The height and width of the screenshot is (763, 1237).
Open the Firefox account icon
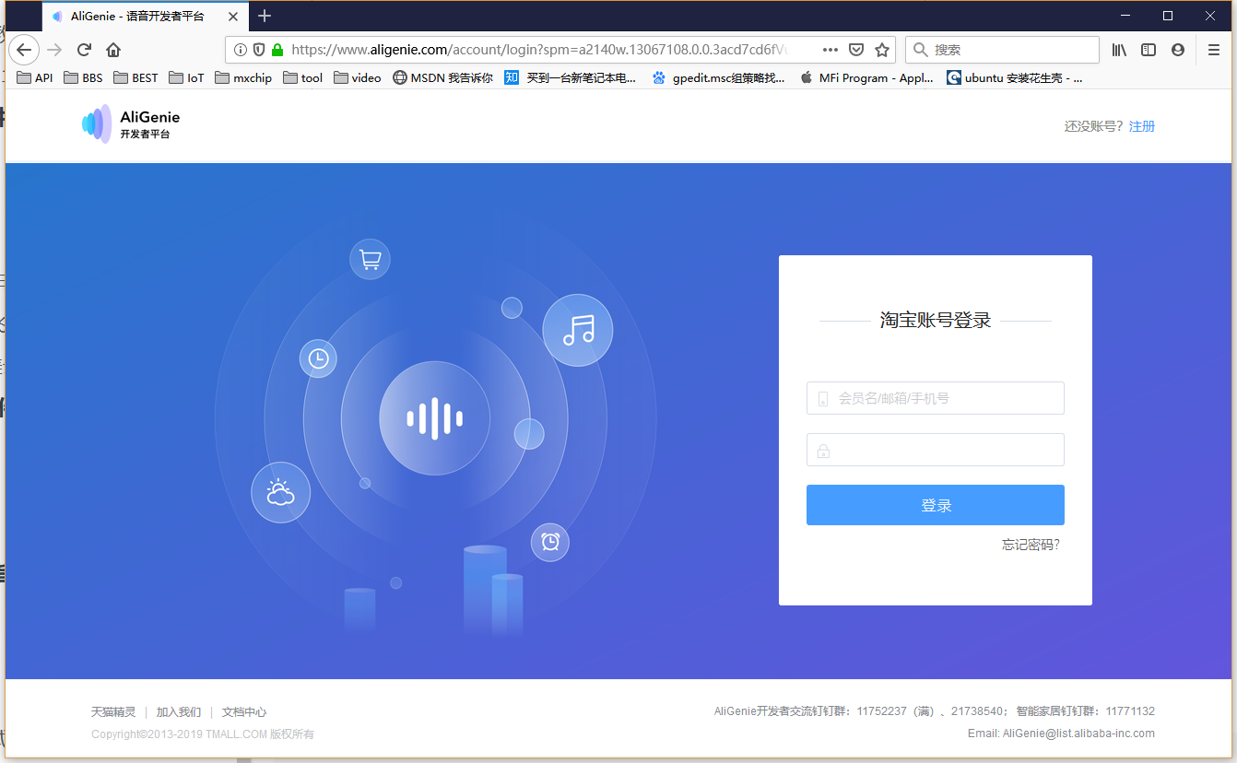pos(1178,50)
